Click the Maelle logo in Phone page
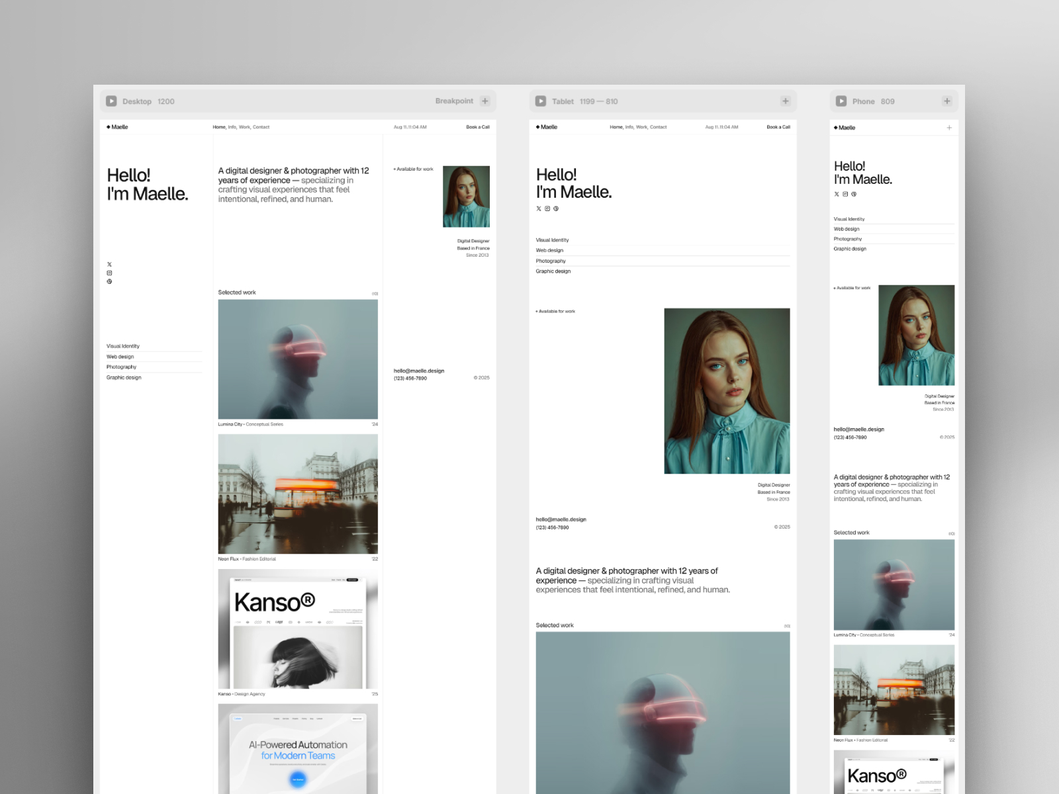The height and width of the screenshot is (794, 1059). (845, 128)
